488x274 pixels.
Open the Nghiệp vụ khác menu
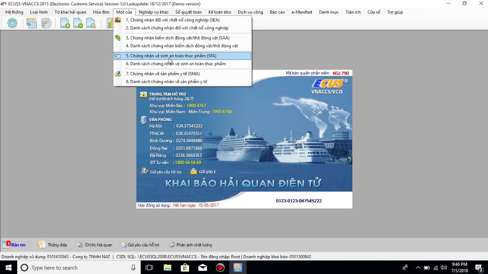click(154, 12)
